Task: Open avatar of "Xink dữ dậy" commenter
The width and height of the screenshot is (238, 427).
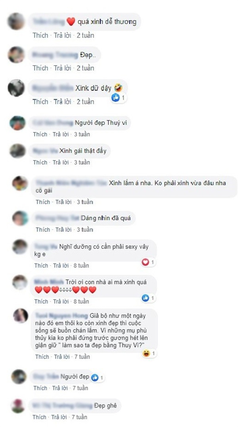Action: pos(16,88)
